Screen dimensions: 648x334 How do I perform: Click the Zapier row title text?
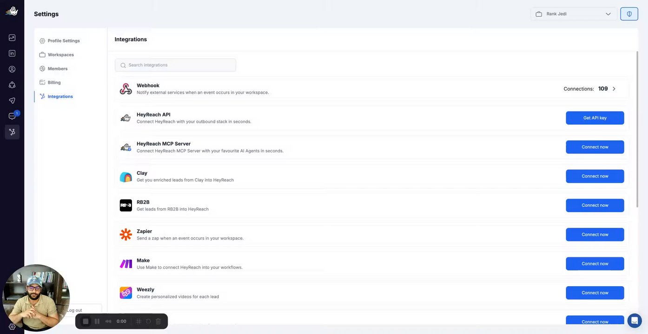pos(144,231)
